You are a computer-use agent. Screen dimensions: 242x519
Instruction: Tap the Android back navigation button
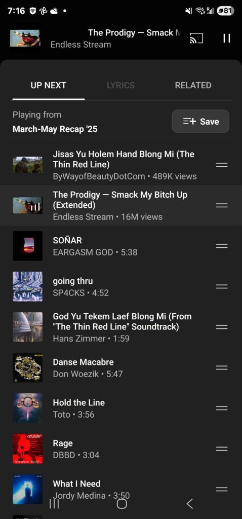tap(189, 504)
